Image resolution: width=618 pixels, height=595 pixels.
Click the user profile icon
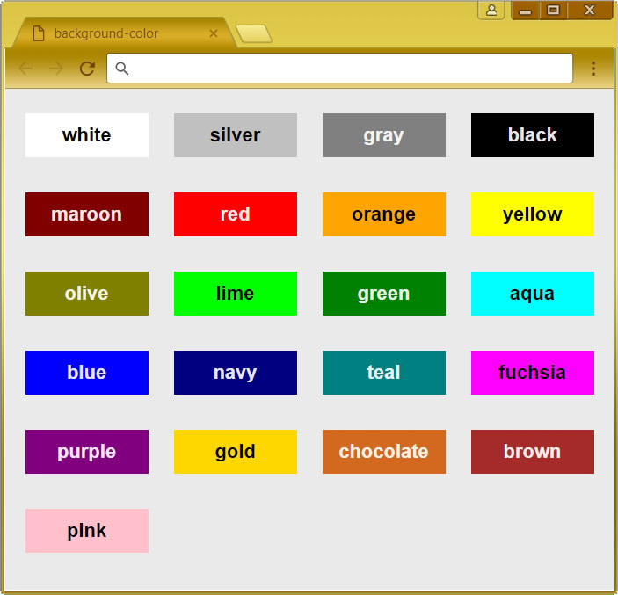click(x=491, y=10)
